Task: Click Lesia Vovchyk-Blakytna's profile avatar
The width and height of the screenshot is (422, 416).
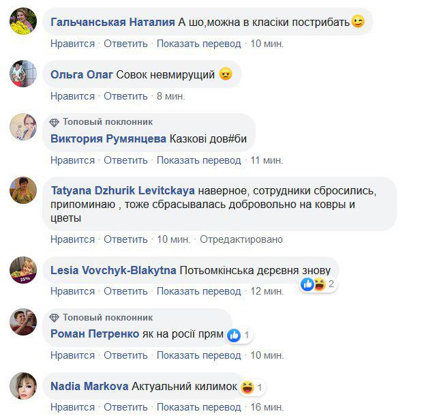Action: [23, 270]
